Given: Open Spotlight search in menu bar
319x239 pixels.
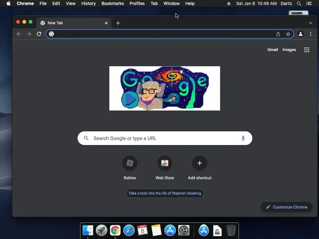Looking at the screenshot, I should [299, 3].
